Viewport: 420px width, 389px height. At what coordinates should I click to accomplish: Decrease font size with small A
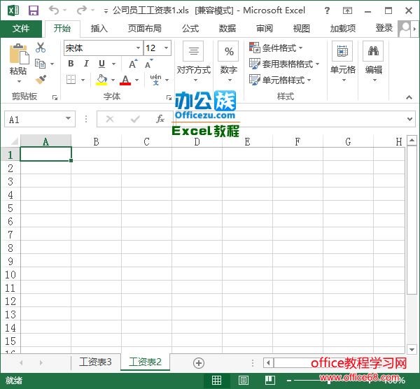point(148,64)
